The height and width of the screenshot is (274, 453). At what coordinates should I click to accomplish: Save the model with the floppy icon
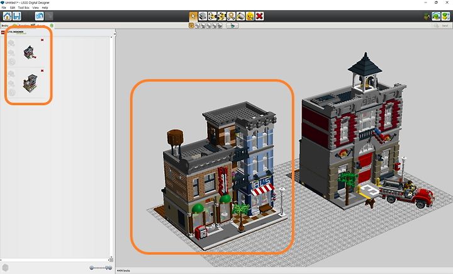point(17,16)
